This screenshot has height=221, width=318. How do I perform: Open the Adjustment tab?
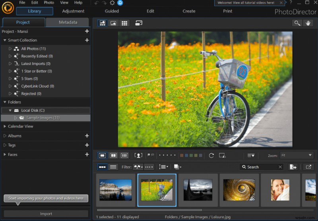73,11
